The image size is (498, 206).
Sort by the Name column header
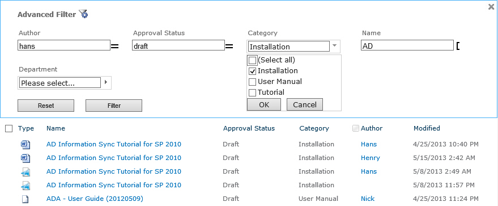point(56,128)
